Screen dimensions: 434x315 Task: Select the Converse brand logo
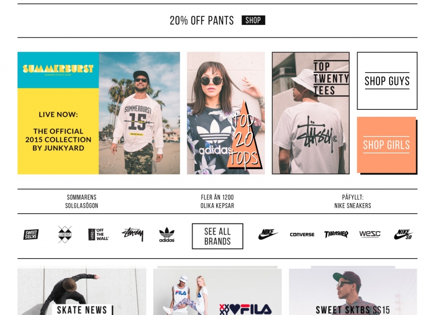(x=302, y=234)
